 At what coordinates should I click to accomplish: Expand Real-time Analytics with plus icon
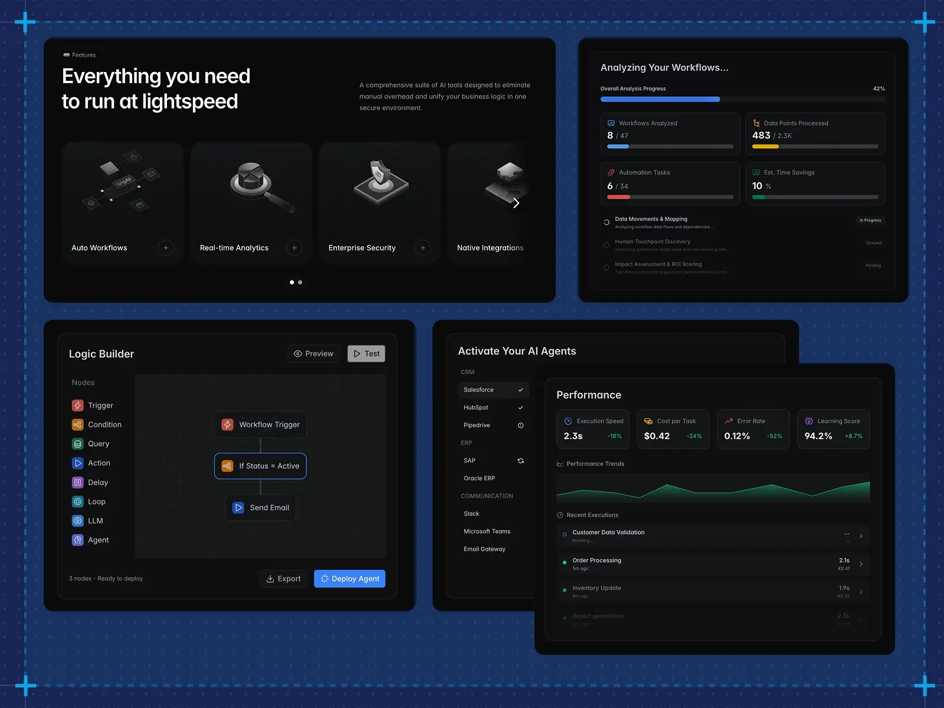point(294,248)
